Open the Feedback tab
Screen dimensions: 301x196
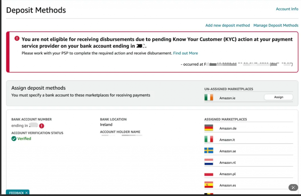point(16,193)
